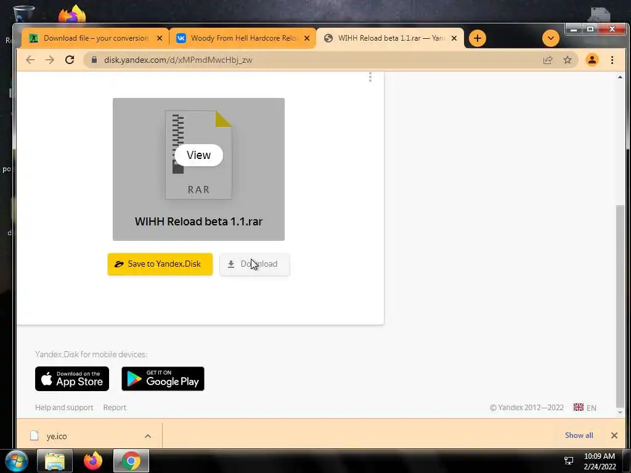631x473 pixels.
Task: Click the 'WIHH Reload beta 1.1.rar' file name
Action: (x=199, y=222)
